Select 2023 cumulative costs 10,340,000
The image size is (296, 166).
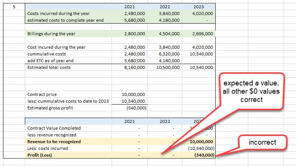[x=201, y=54]
